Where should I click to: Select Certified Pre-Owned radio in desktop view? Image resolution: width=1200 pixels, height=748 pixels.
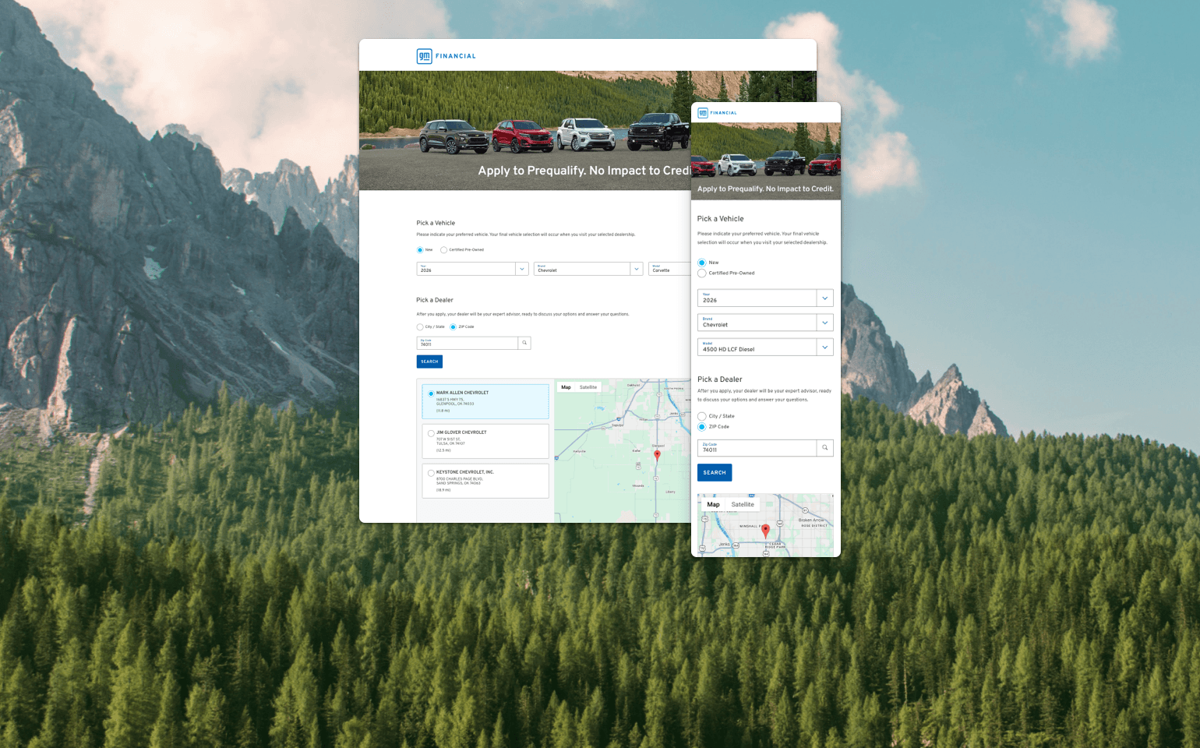(443, 250)
